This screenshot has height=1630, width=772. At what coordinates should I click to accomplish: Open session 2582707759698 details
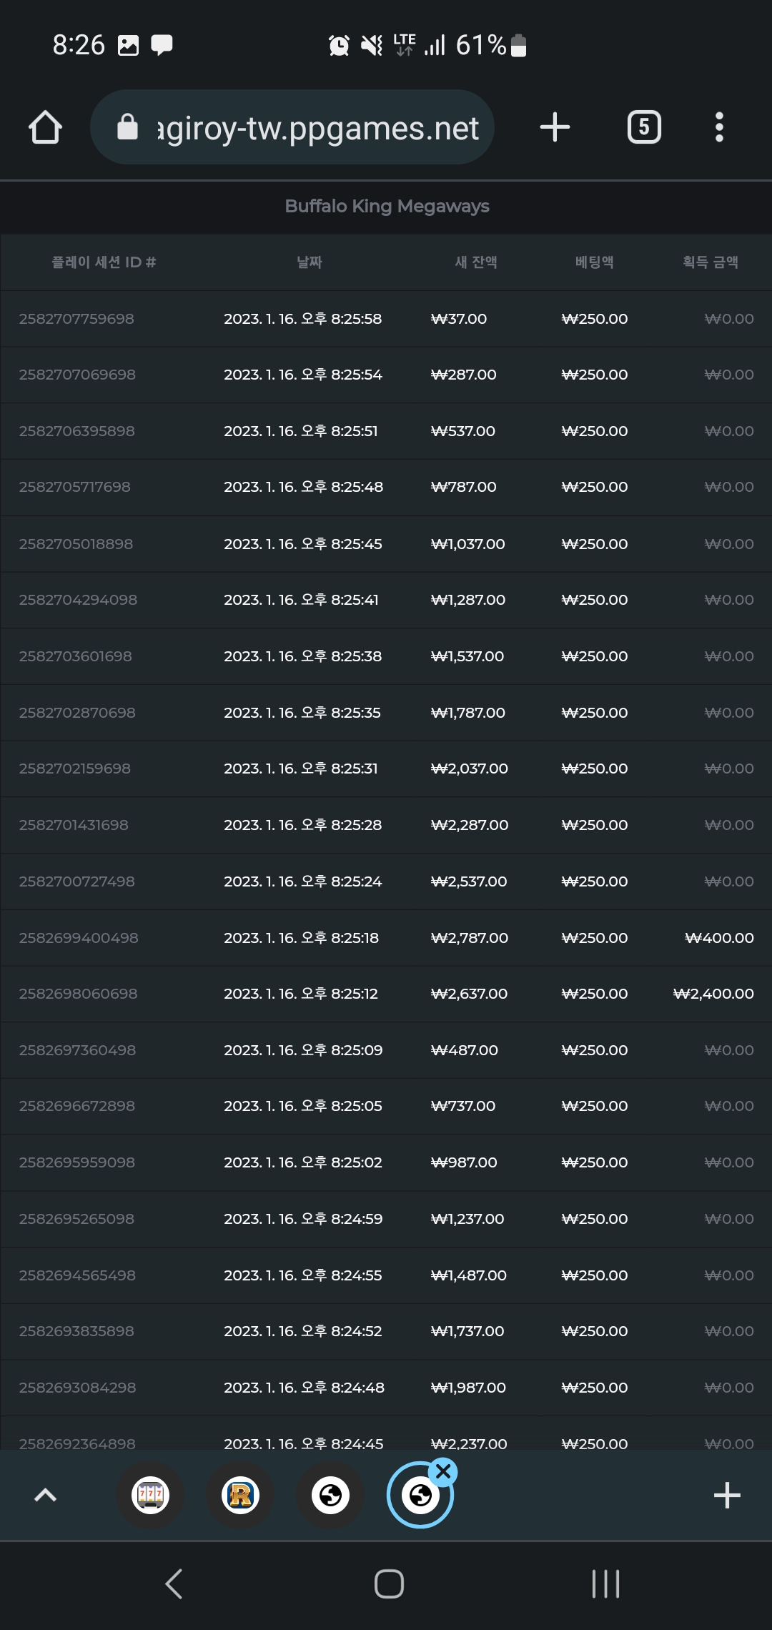[x=386, y=319]
